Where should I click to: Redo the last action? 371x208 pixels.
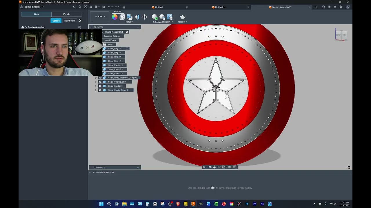click(116, 7)
